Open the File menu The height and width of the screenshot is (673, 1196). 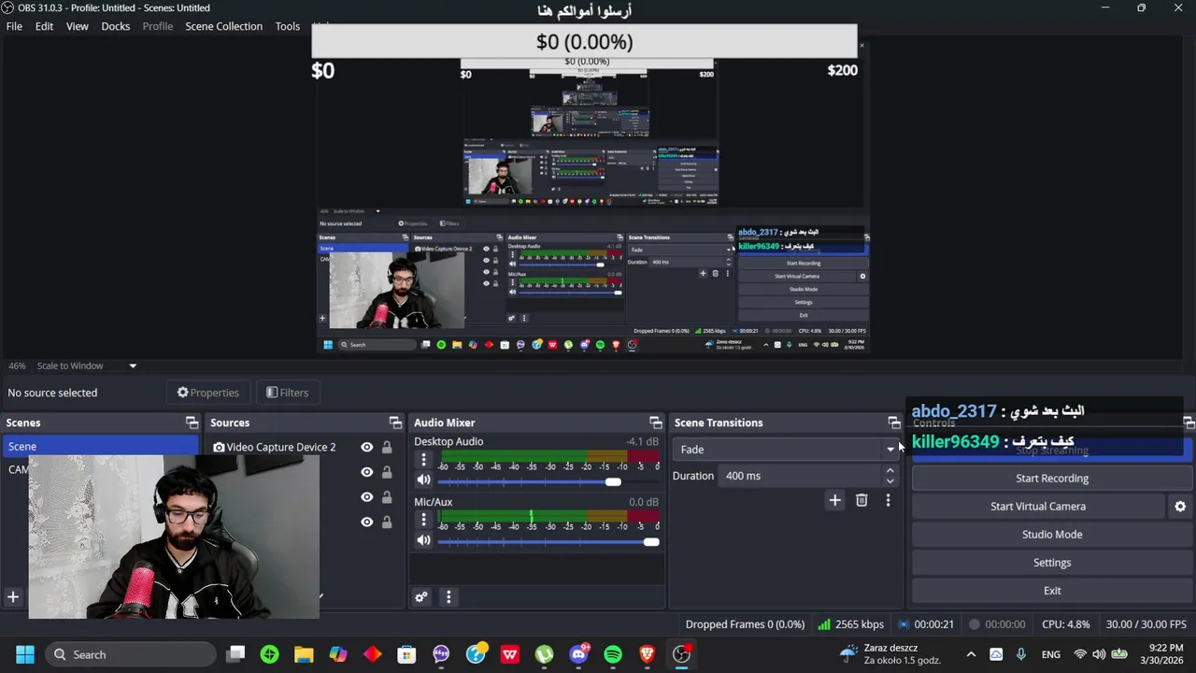pyautogui.click(x=14, y=26)
